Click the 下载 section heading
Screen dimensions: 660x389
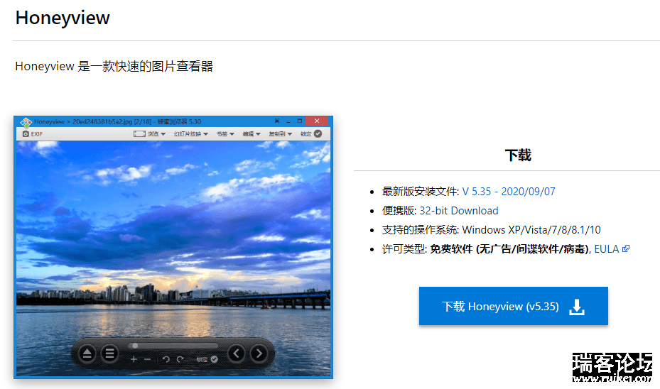coord(518,155)
